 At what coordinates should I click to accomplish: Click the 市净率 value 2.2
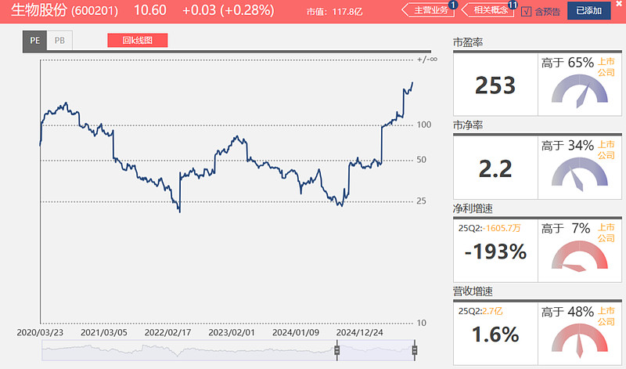click(x=495, y=168)
